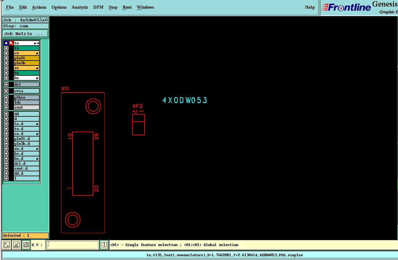Open the Options menu
This screenshot has width=398, height=260.
pyautogui.click(x=59, y=7)
